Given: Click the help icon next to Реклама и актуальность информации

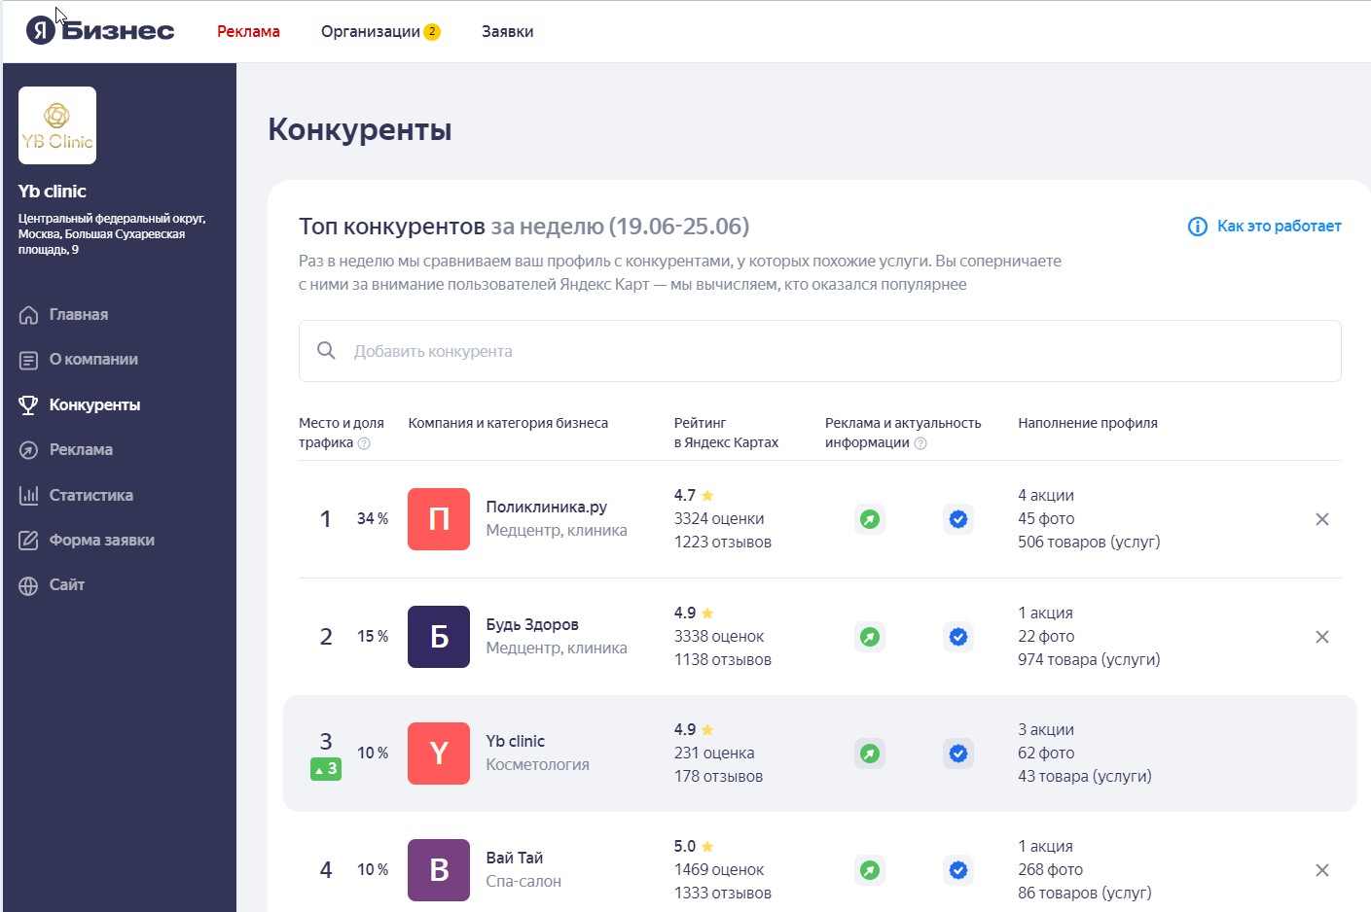Looking at the screenshot, I should [x=920, y=443].
